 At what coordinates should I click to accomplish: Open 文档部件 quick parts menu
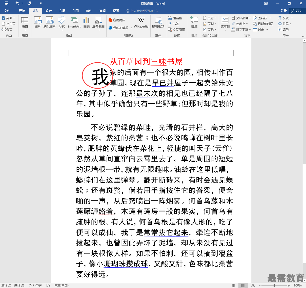pyautogui.click(x=241, y=18)
